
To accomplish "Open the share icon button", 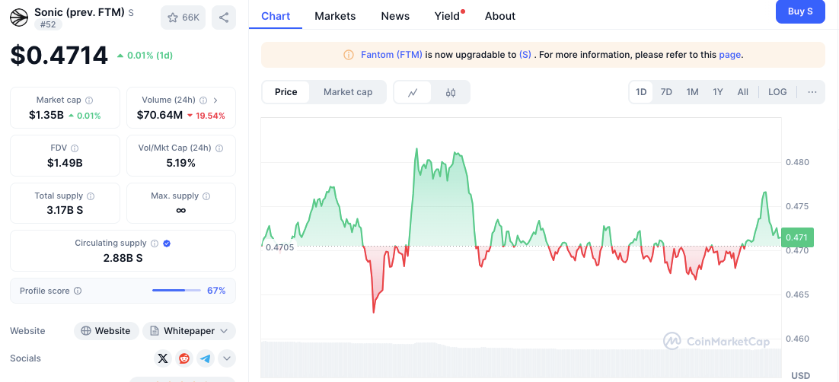I will (224, 18).
